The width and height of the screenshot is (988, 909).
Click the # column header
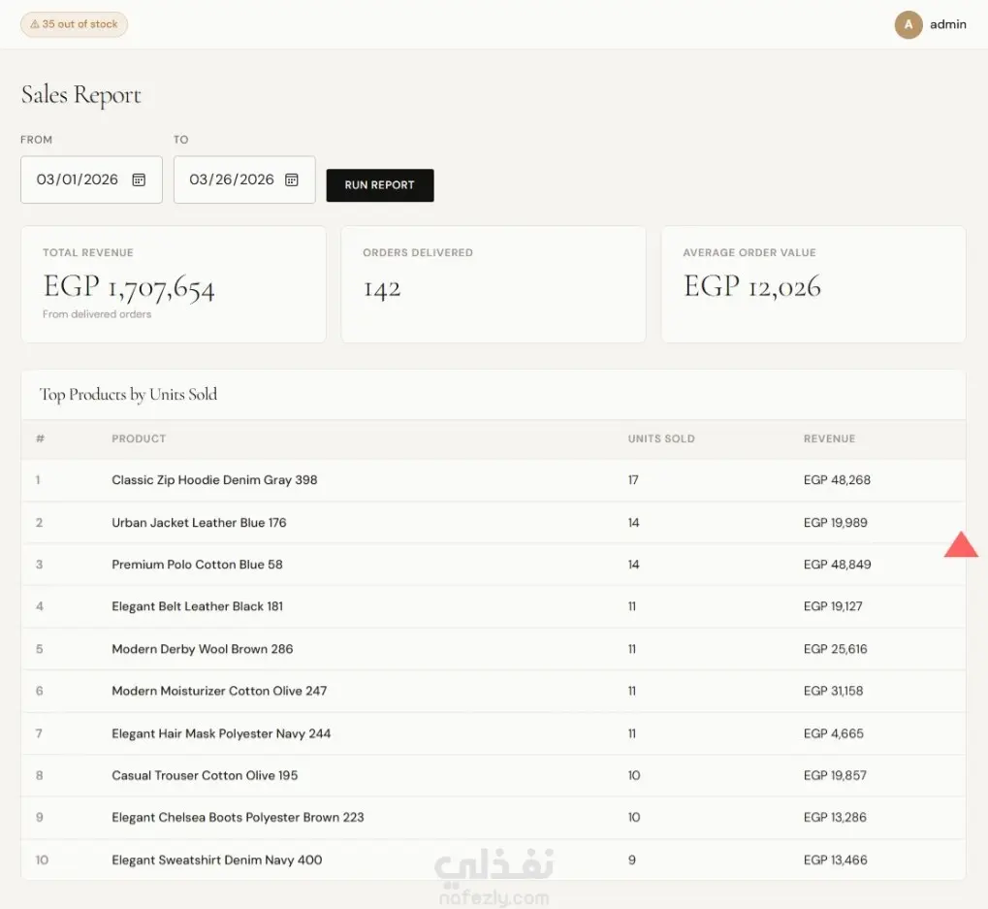coord(40,438)
